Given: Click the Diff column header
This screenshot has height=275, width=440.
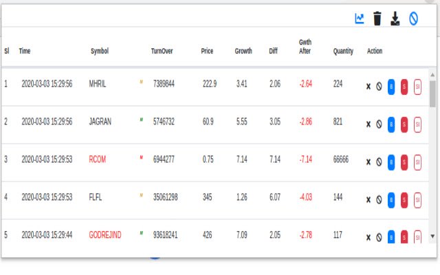Looking at the screenshot, I should 274,51.
